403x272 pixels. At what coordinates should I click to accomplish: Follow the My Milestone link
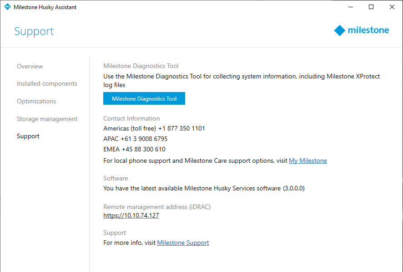click(308, 160)
